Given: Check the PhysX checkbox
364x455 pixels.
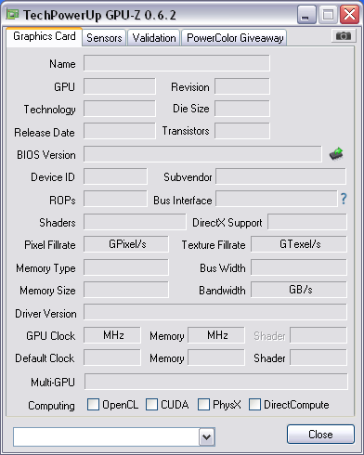Looking at the screenshot, I should coord(203,404).
